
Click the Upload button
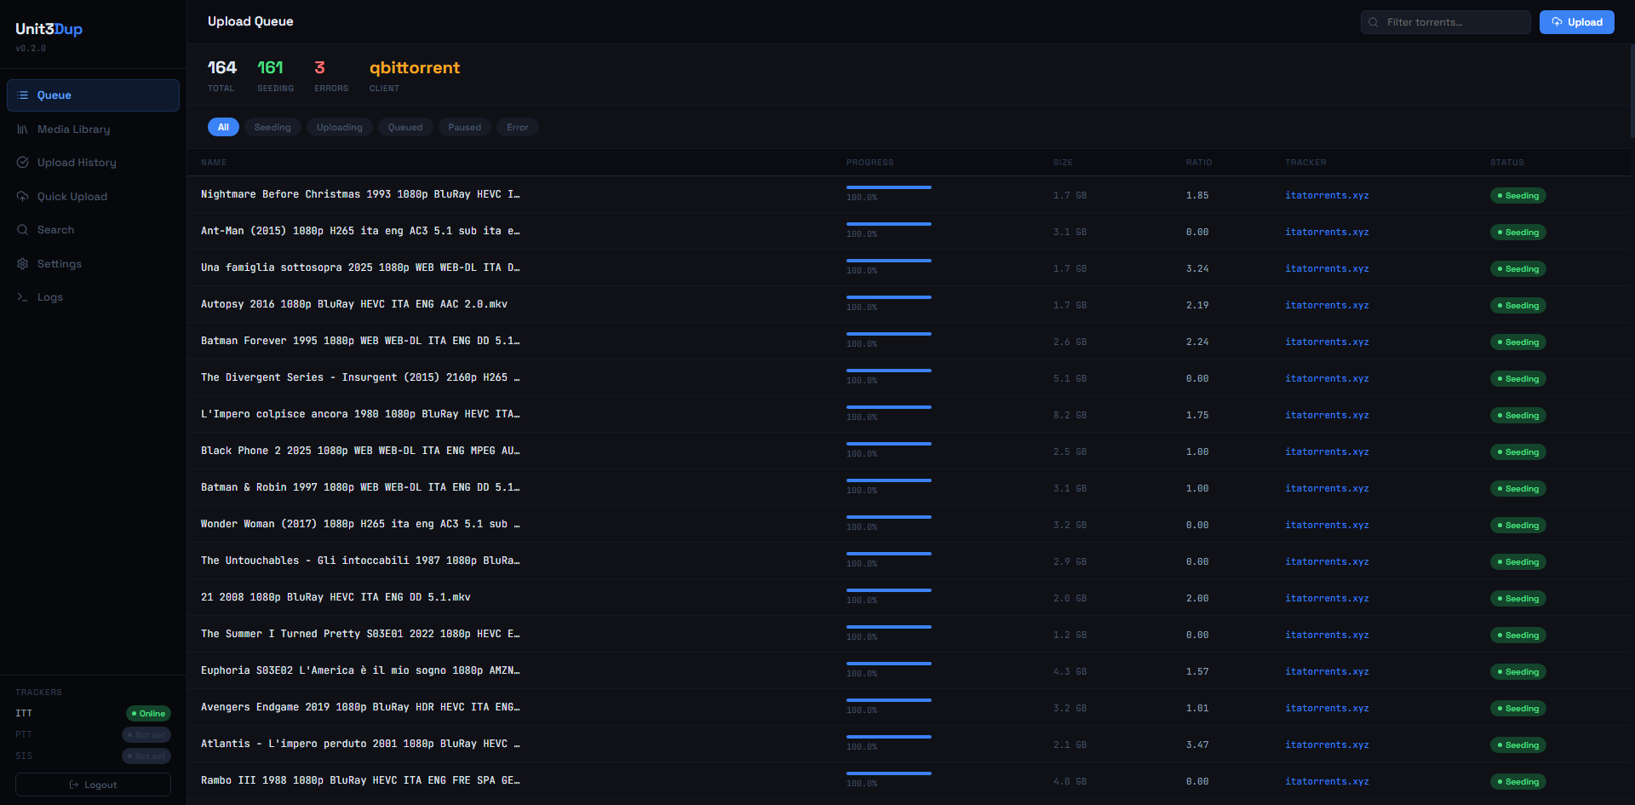pyautogui.click(x=1576, y=21)
